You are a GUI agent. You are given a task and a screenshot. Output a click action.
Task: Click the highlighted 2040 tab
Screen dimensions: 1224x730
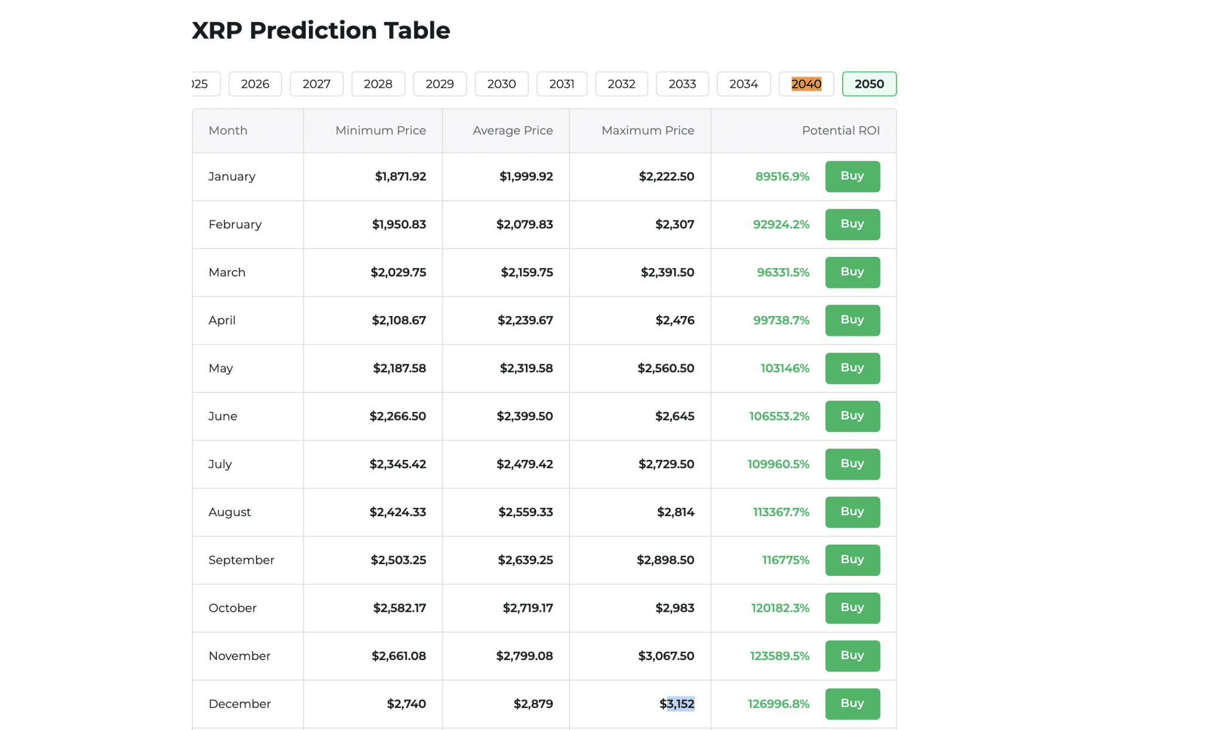pyautogui.click(x=806, y=84)
